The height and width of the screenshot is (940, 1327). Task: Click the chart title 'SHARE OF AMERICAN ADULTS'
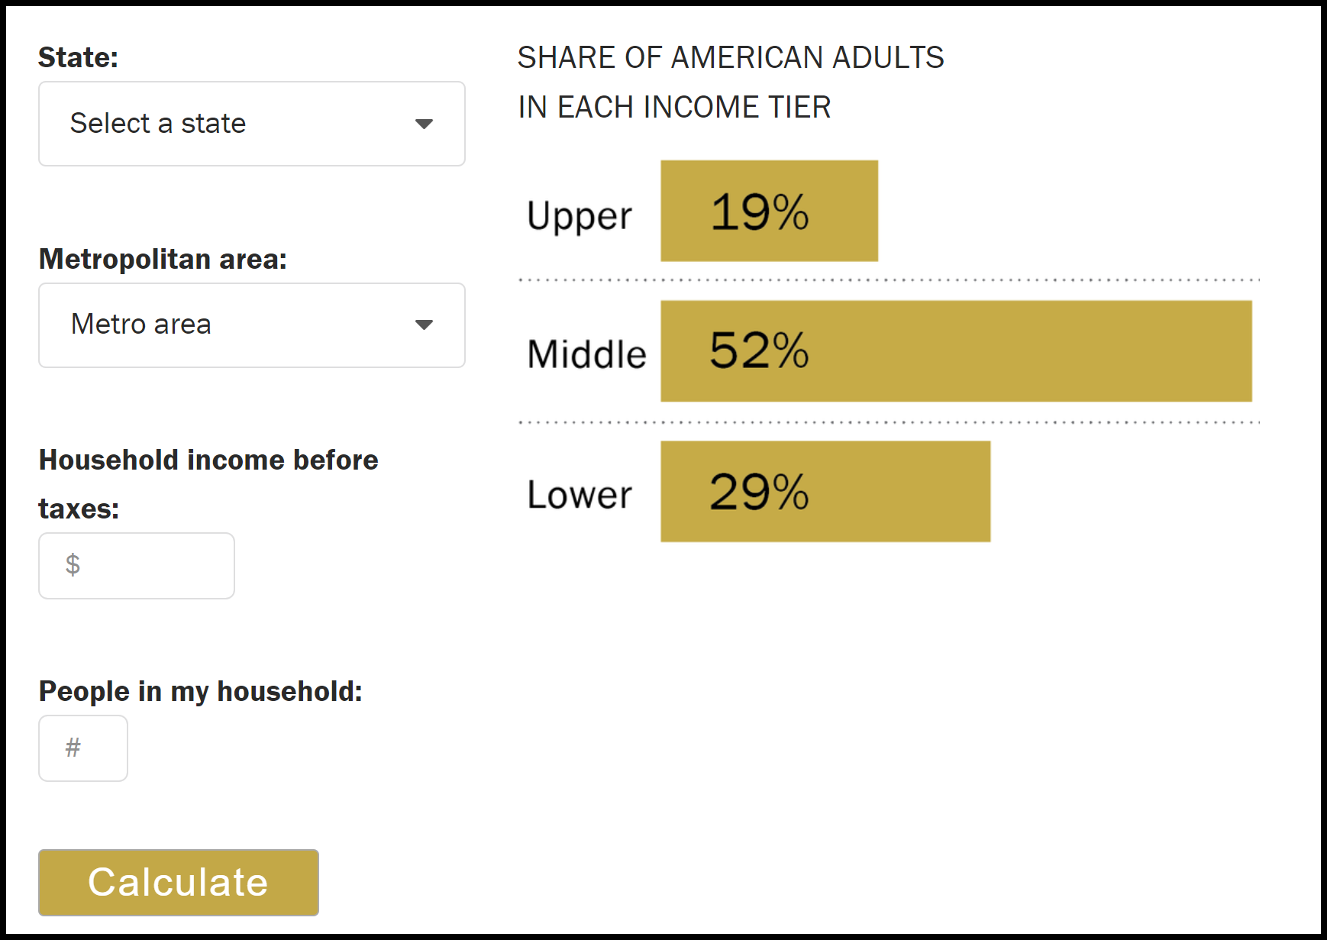[730, 57]
